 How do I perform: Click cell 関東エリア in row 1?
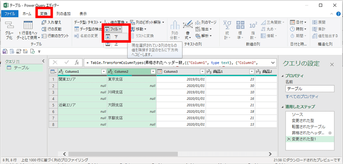tap(82, 79)
